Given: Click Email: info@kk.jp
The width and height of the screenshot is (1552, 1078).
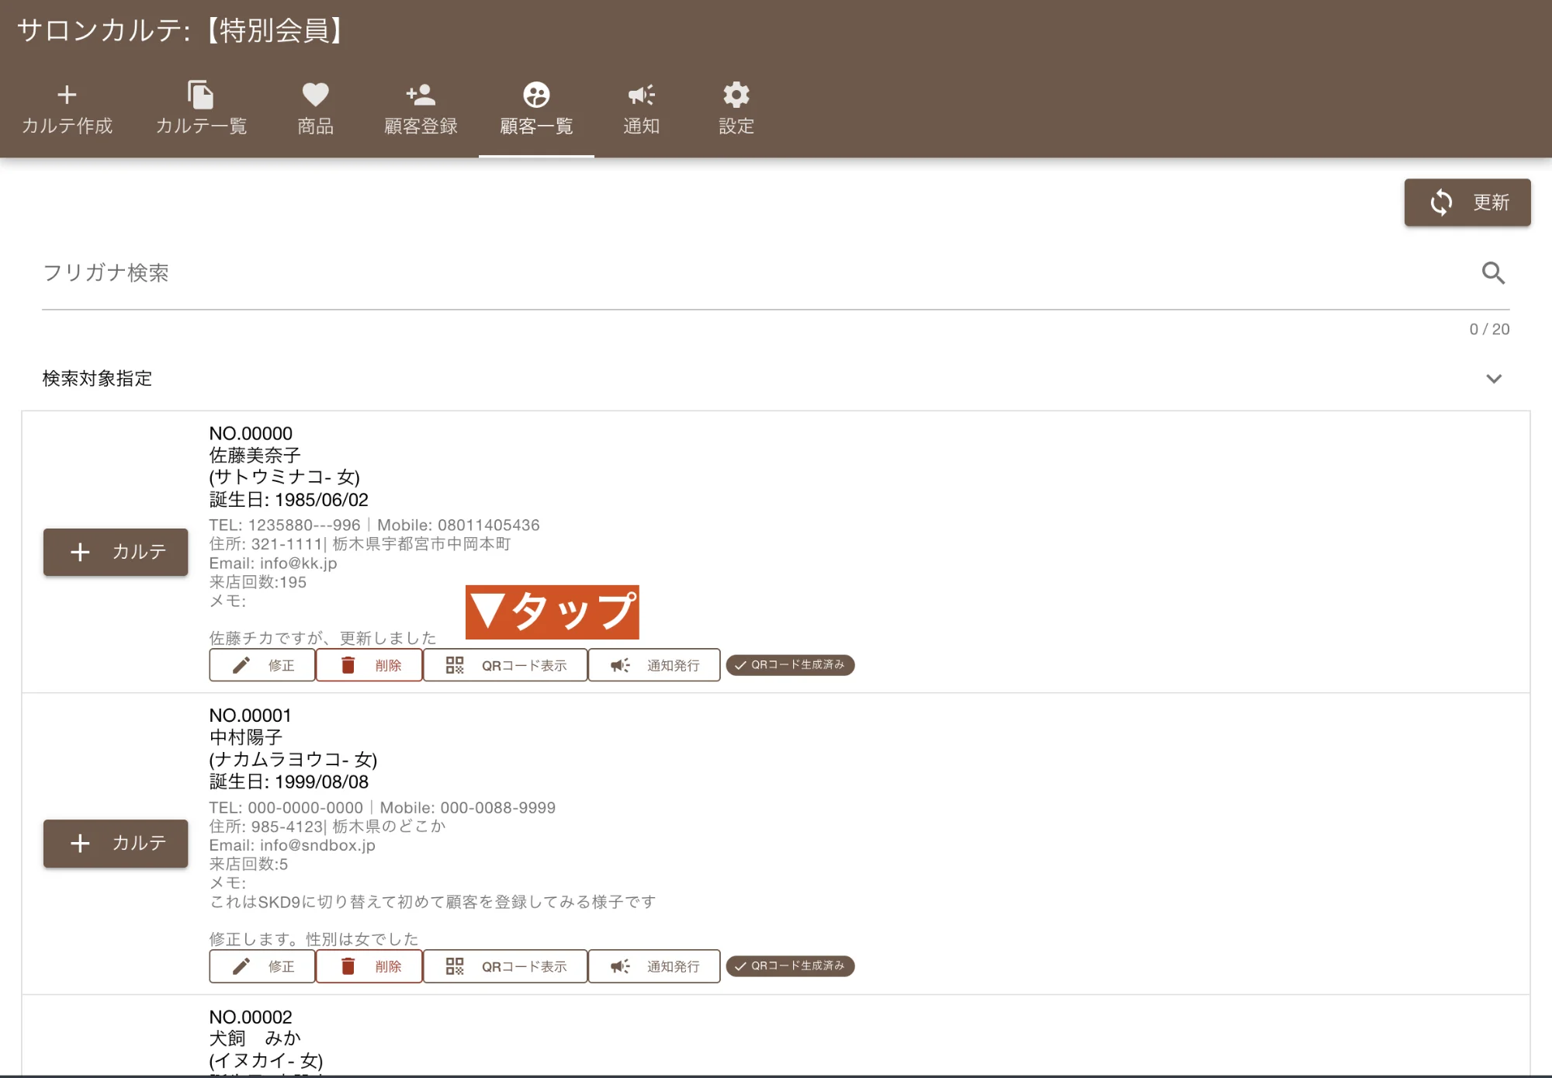Looking at the screenshot, I should [273, 563].
